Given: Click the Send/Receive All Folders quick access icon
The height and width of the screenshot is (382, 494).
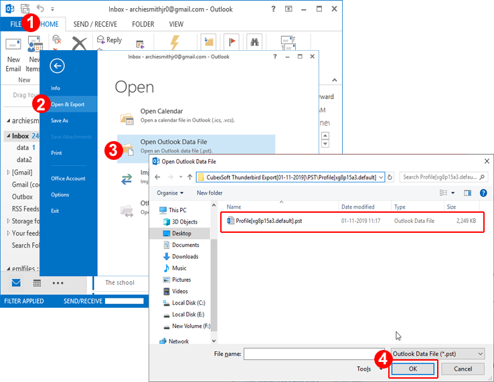Looking at the screenshot, I should click(x=25, y=9).
